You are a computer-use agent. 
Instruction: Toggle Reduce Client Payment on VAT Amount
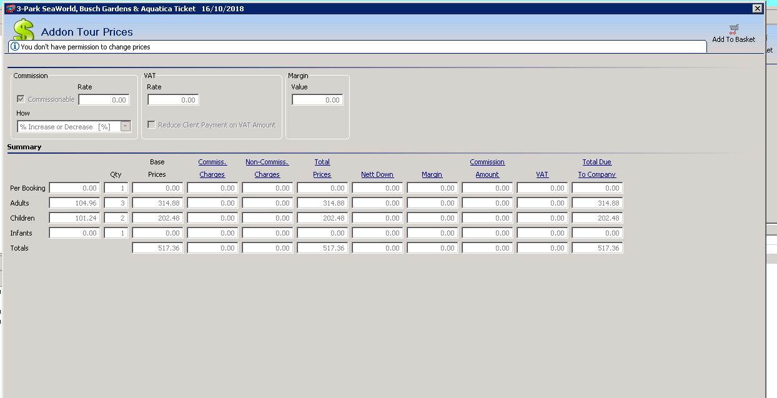pos(151,125)
